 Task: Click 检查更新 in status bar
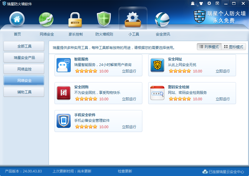[125, 171]
